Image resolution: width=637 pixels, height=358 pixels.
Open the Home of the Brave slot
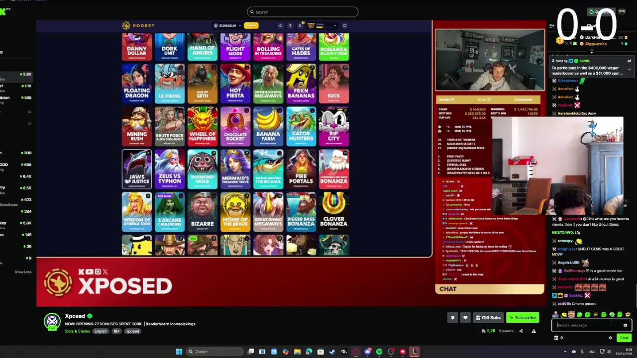point(235,212)
